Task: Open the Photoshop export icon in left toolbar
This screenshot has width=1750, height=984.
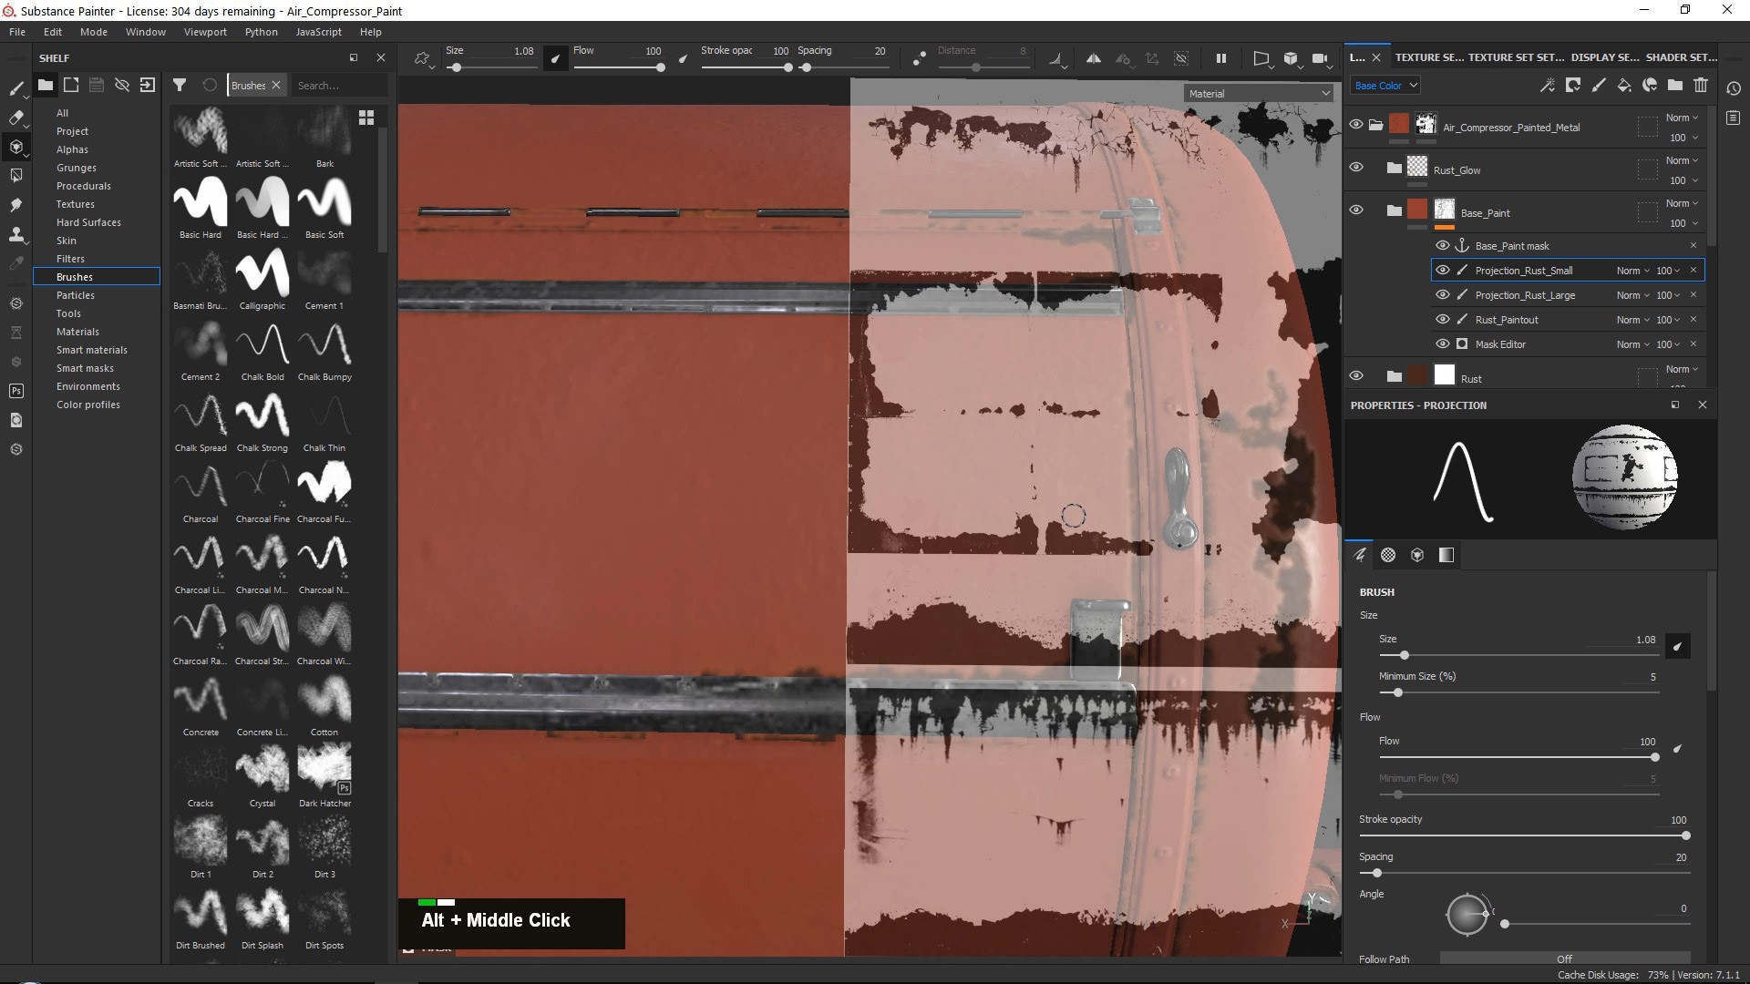Action: 16,391
